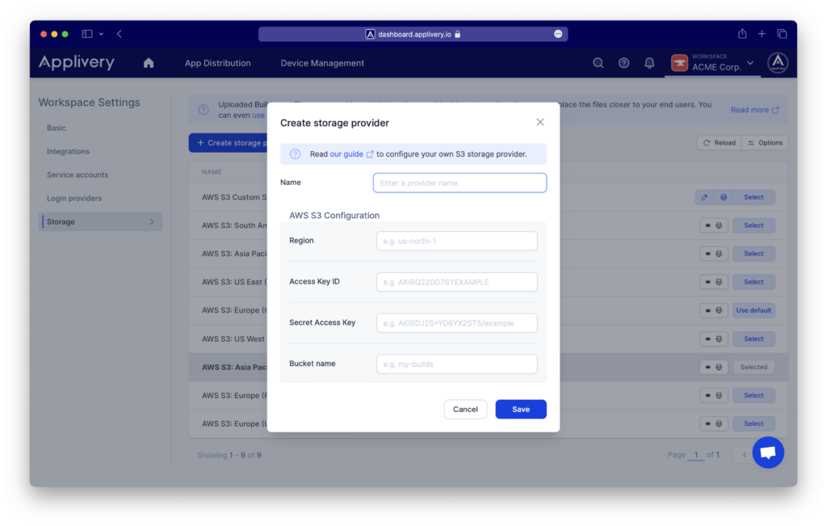827x526 pixels.
Task: Follow the our guide link
Action: pyautogui.click(x=346, y=154)
